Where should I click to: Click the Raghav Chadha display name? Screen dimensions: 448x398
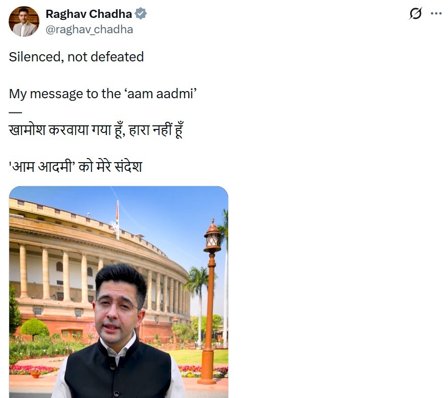(89, 14)
